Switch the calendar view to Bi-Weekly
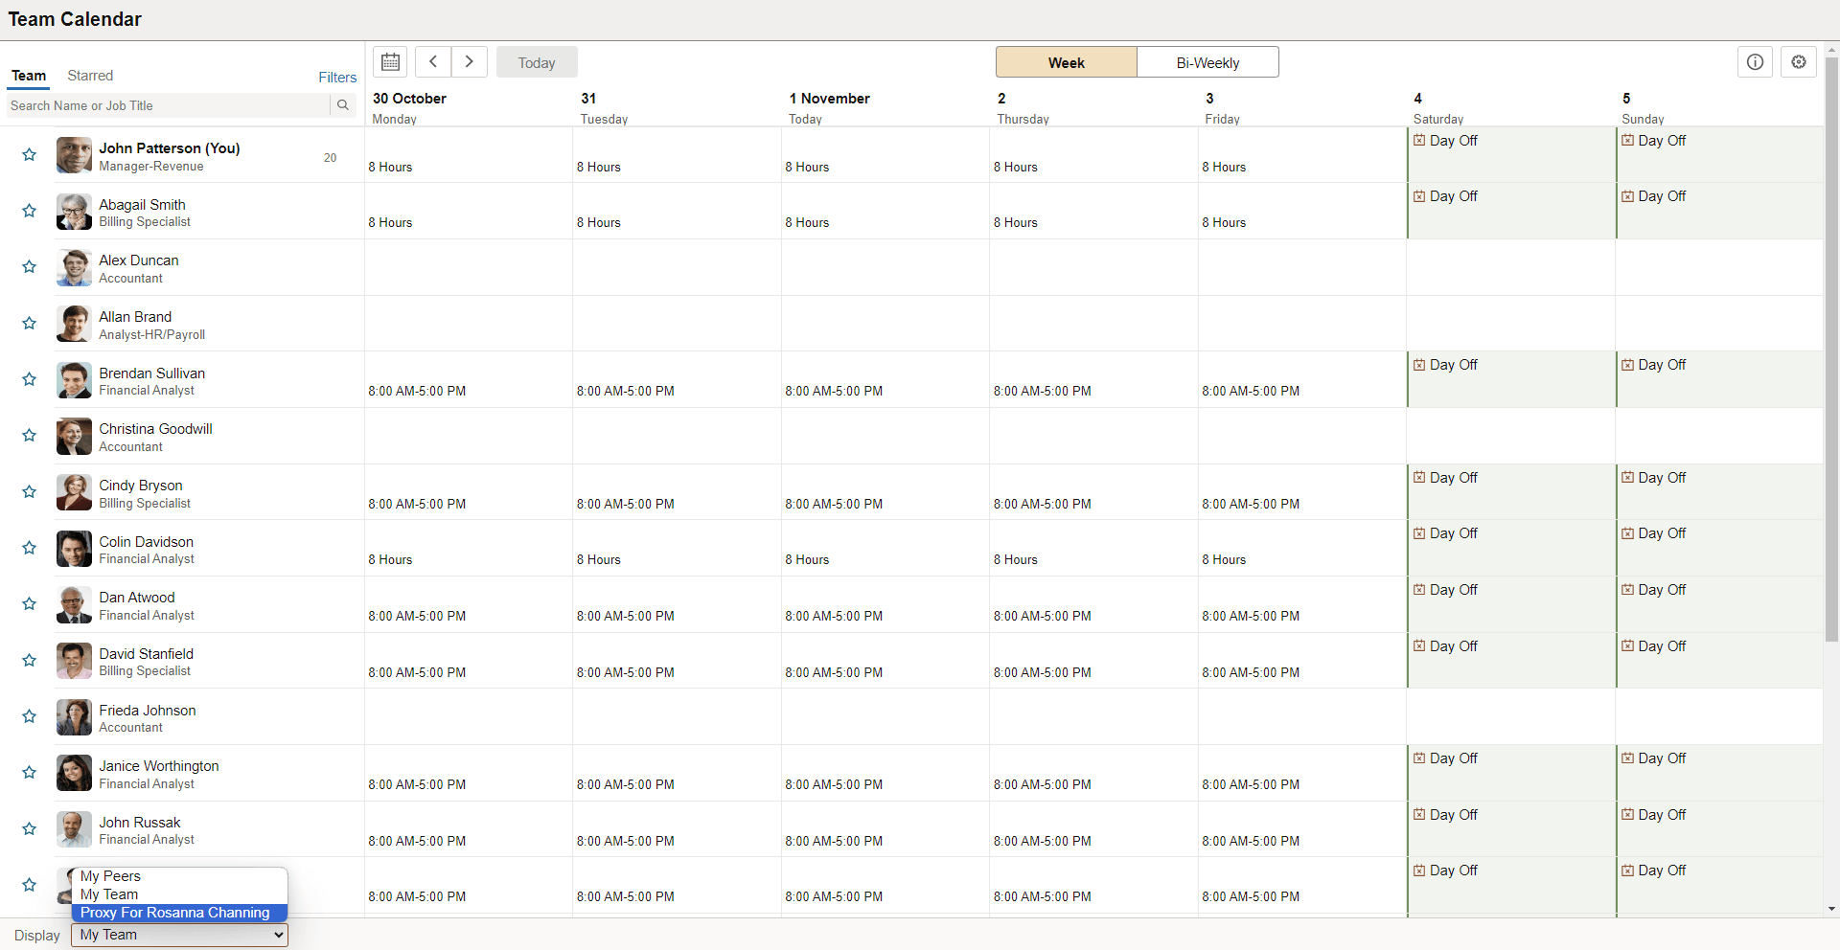Viewport: 1840px width, 950px height. click(1207, 61)
